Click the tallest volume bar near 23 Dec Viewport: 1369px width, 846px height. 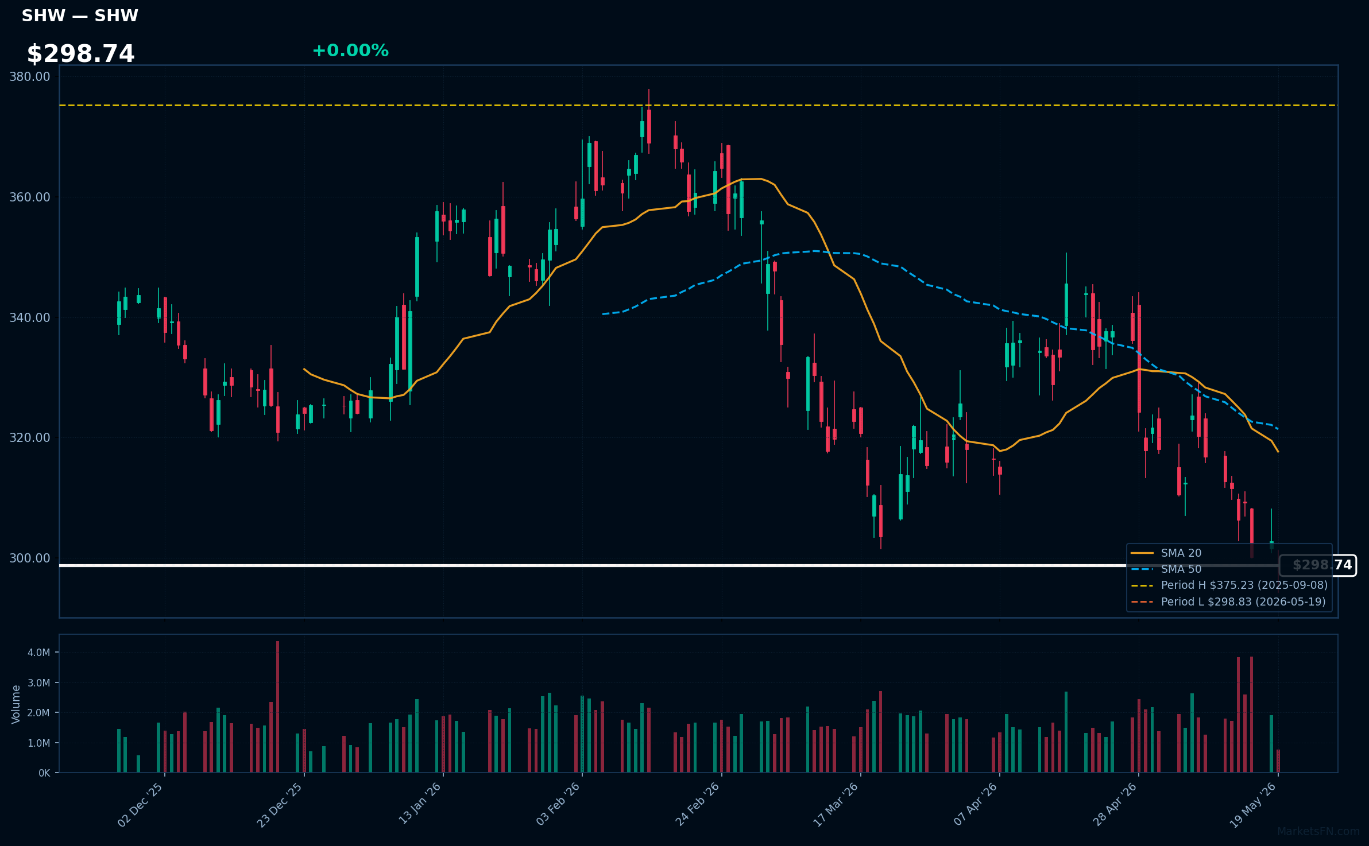point(278,707)
